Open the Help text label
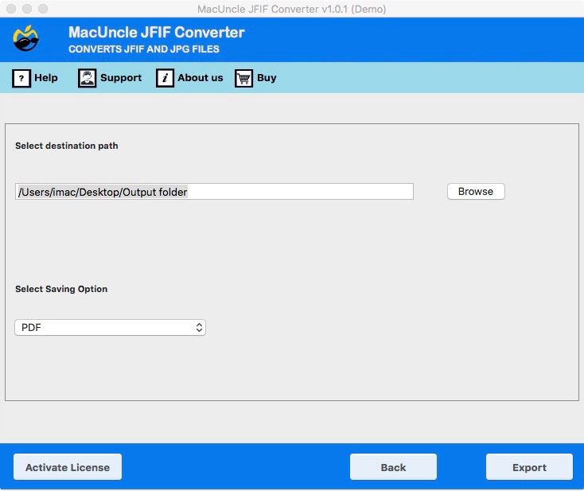584x491 pixels. point(46,78)
